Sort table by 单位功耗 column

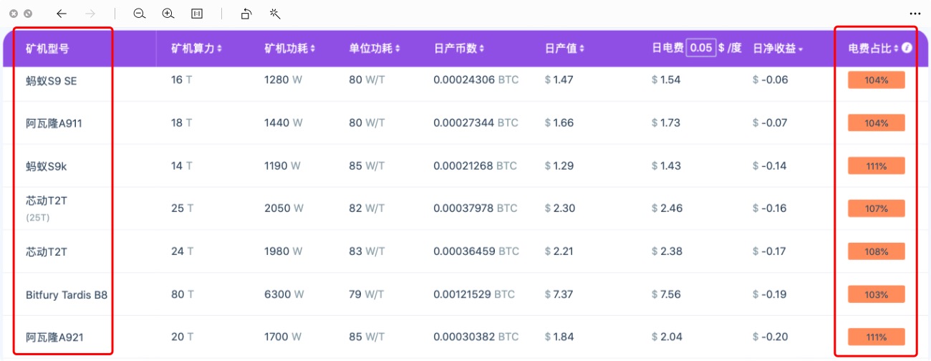tap(374, 49)
